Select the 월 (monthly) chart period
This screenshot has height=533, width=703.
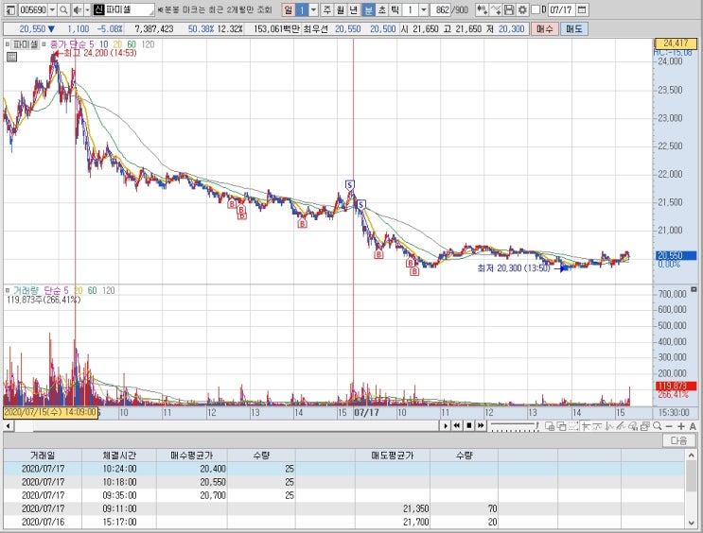pos(341,9)
